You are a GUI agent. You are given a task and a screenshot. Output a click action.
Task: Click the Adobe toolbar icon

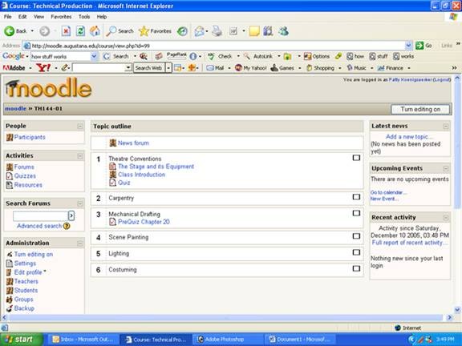(14, 68)
